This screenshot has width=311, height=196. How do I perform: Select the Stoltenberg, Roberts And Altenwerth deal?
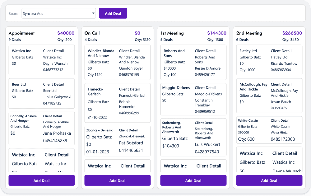(x=193, y=137)
